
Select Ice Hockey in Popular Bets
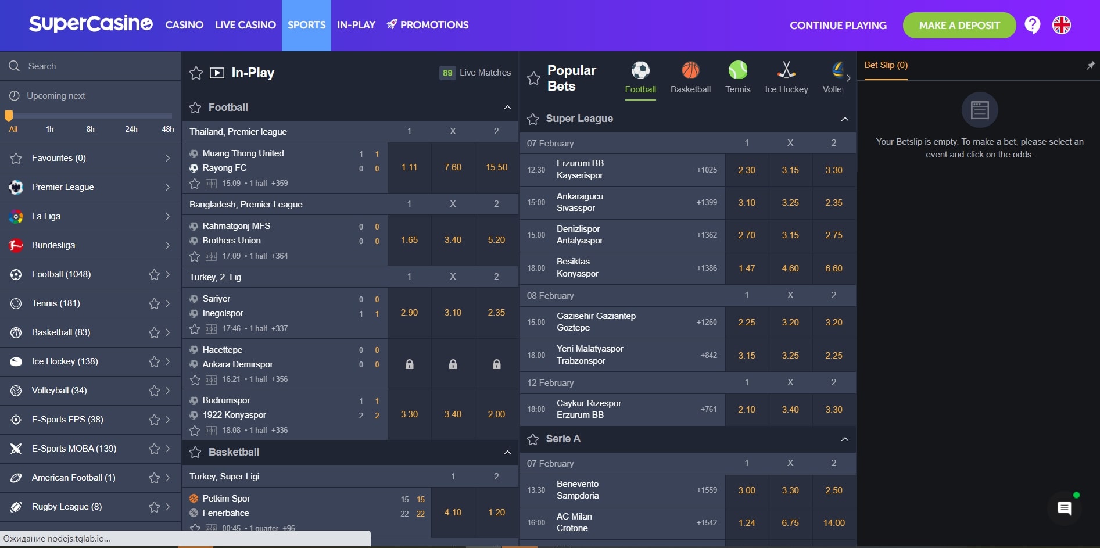(786, 77)
